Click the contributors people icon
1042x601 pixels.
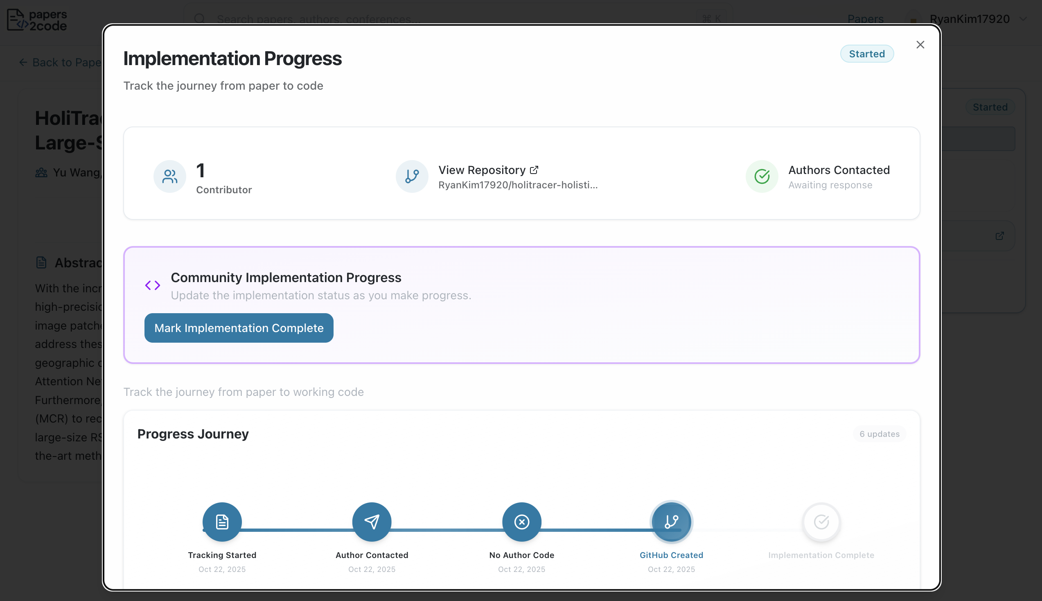(x=169, y=177)
